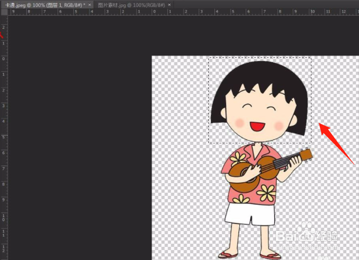Click the horizontal ruler at mark 10
This screenshot has width=359, height=260.
tap(312, 12)
